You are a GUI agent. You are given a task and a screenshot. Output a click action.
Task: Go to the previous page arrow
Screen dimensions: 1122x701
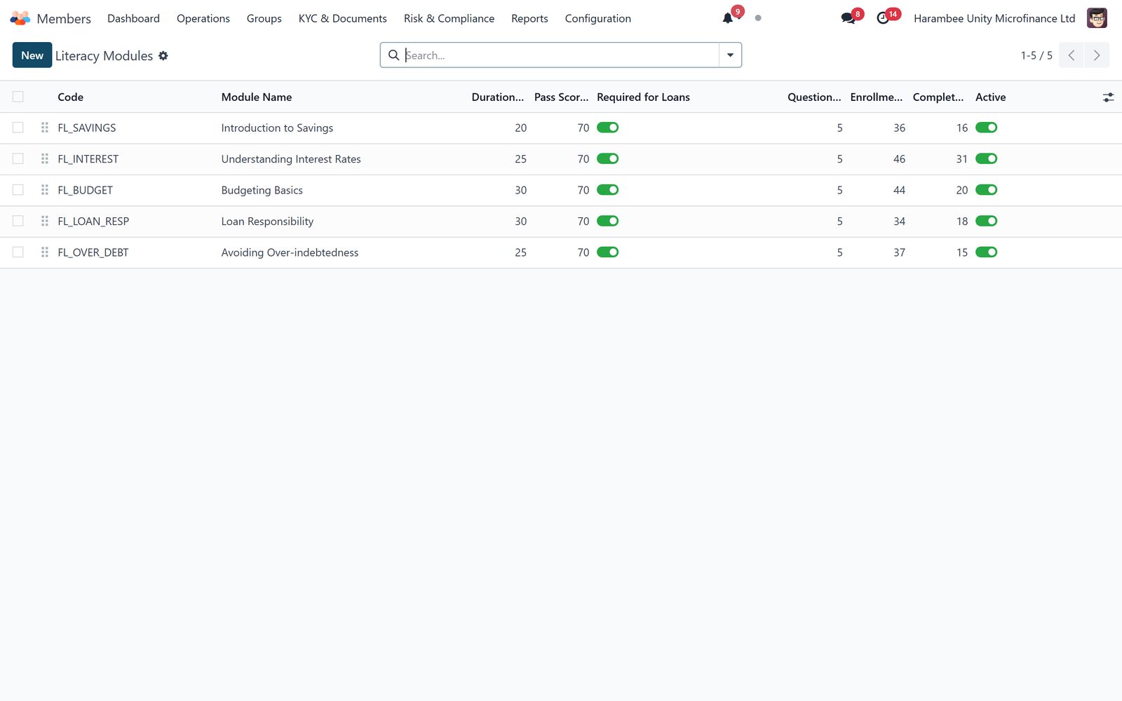coord(1072,55)
